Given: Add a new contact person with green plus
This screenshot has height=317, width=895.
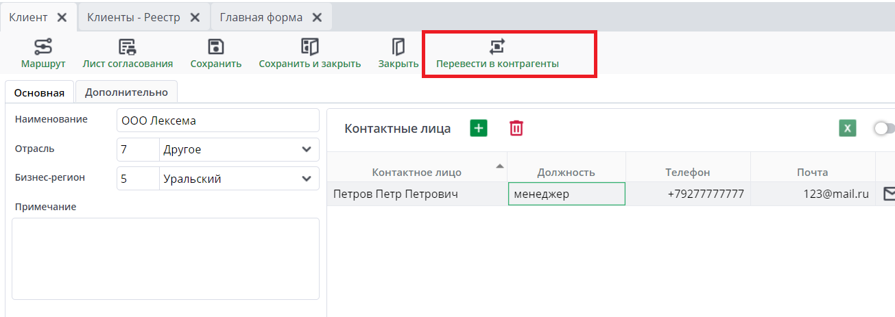Looking at the screenshot, I should (479, 128).
